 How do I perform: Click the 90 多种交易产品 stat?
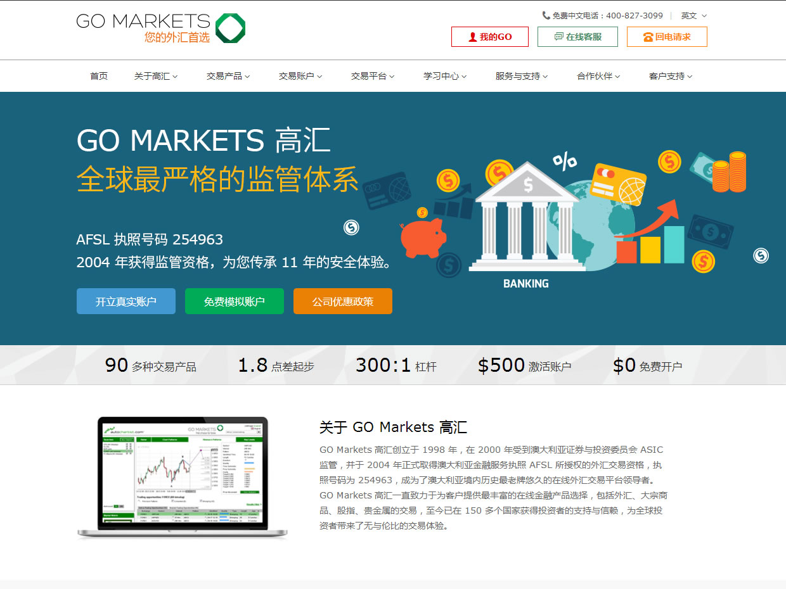pyautogui.click(x=151, y=365)
